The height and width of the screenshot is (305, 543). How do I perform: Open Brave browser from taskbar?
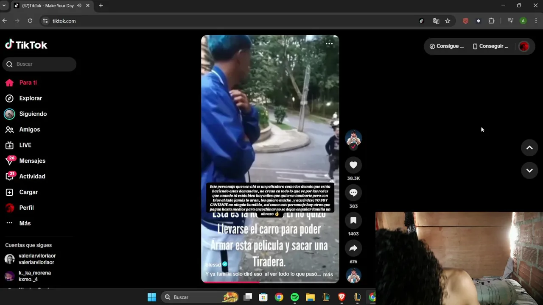pyautogui.click(x=341, y=297)
